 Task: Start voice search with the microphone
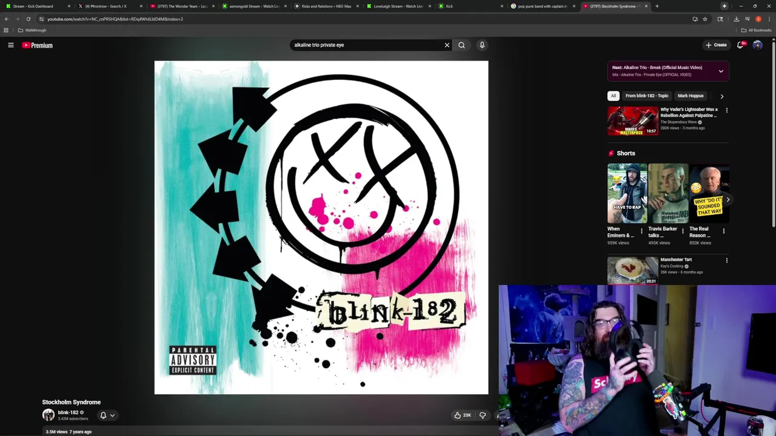[482, 45]
